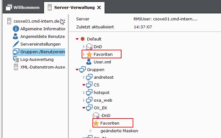Select Angemeldete Benutzer user icon
Viewport: 221px width, 138px height.
pyautogui.click(x=15, y=36)
